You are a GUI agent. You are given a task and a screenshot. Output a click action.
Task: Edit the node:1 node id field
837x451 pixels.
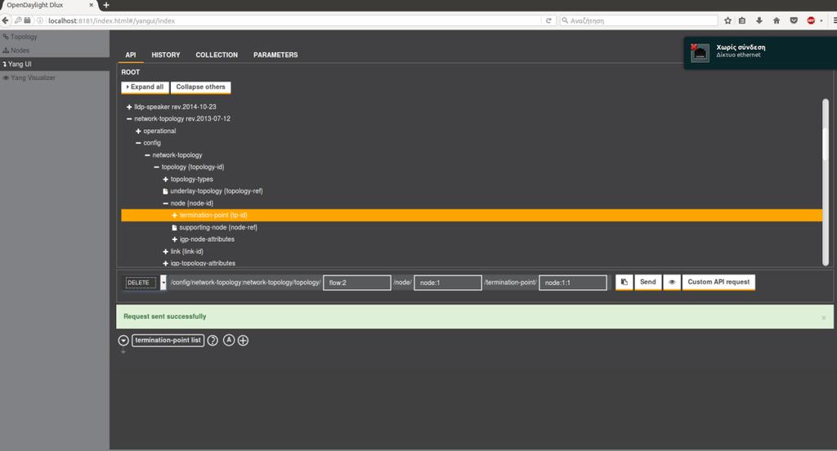tap(447, 283)
